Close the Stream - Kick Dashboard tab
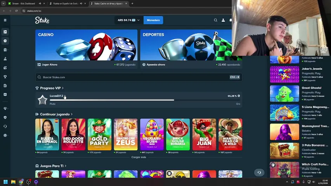 [44, 3]
